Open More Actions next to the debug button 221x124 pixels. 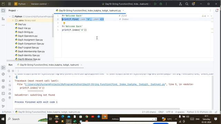(x=166, y=4)
